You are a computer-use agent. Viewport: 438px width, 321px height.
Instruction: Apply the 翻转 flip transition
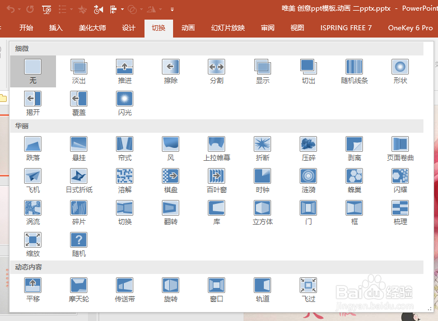(171, 213)
